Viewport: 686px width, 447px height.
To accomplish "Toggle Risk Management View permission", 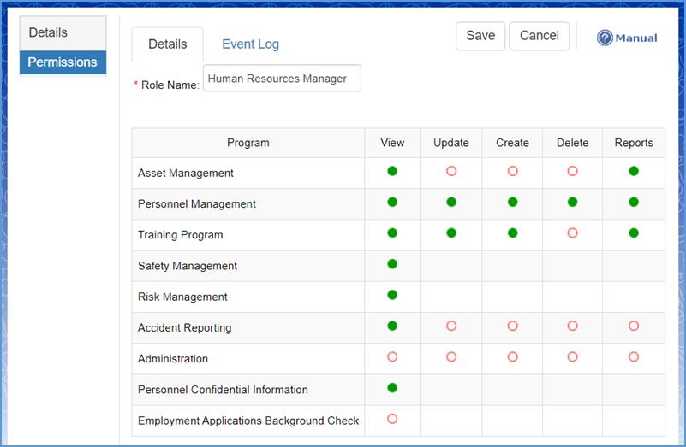I will point(392,295).
